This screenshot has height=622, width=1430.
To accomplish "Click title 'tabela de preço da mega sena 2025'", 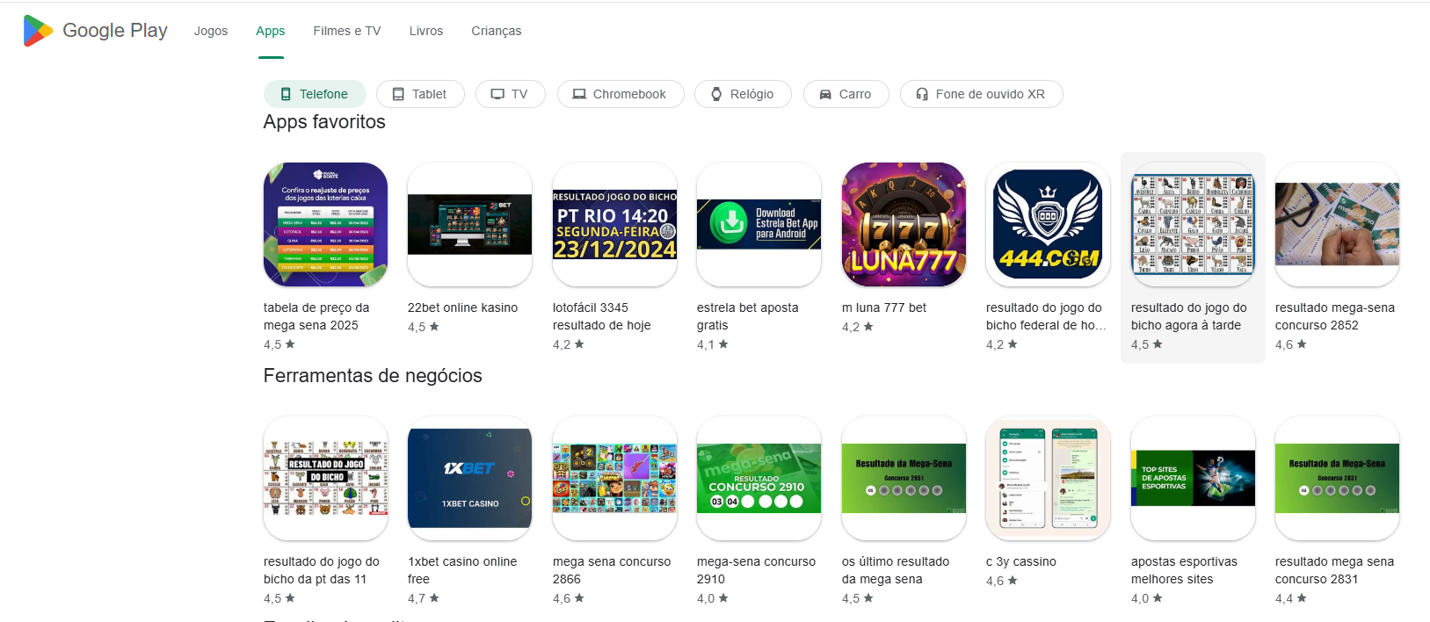I will (x=316, y=316).
